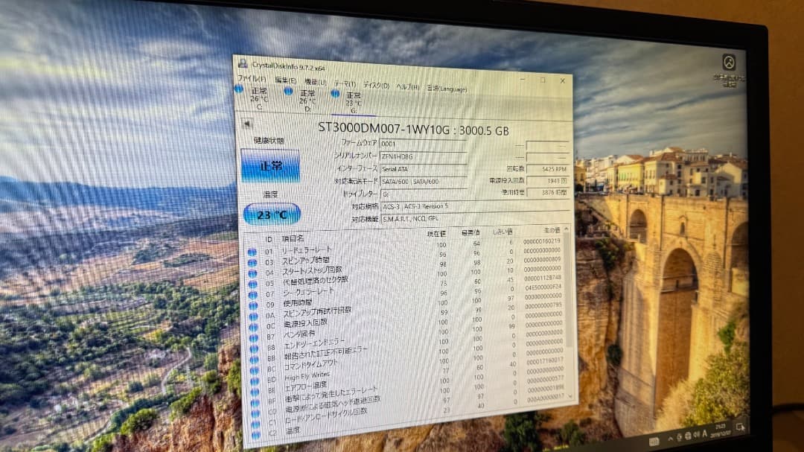The width and height of the screenshot is (804, 452).
Task: Click the 正常 health status button
Action: [x=269, y=165]
